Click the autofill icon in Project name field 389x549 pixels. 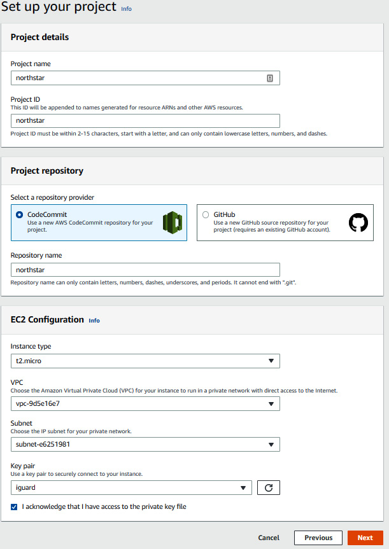tap(270, 78)
